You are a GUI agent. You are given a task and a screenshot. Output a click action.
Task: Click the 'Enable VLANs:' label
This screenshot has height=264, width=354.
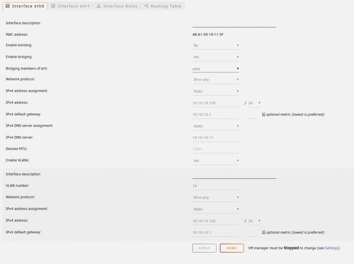(17, 160)
